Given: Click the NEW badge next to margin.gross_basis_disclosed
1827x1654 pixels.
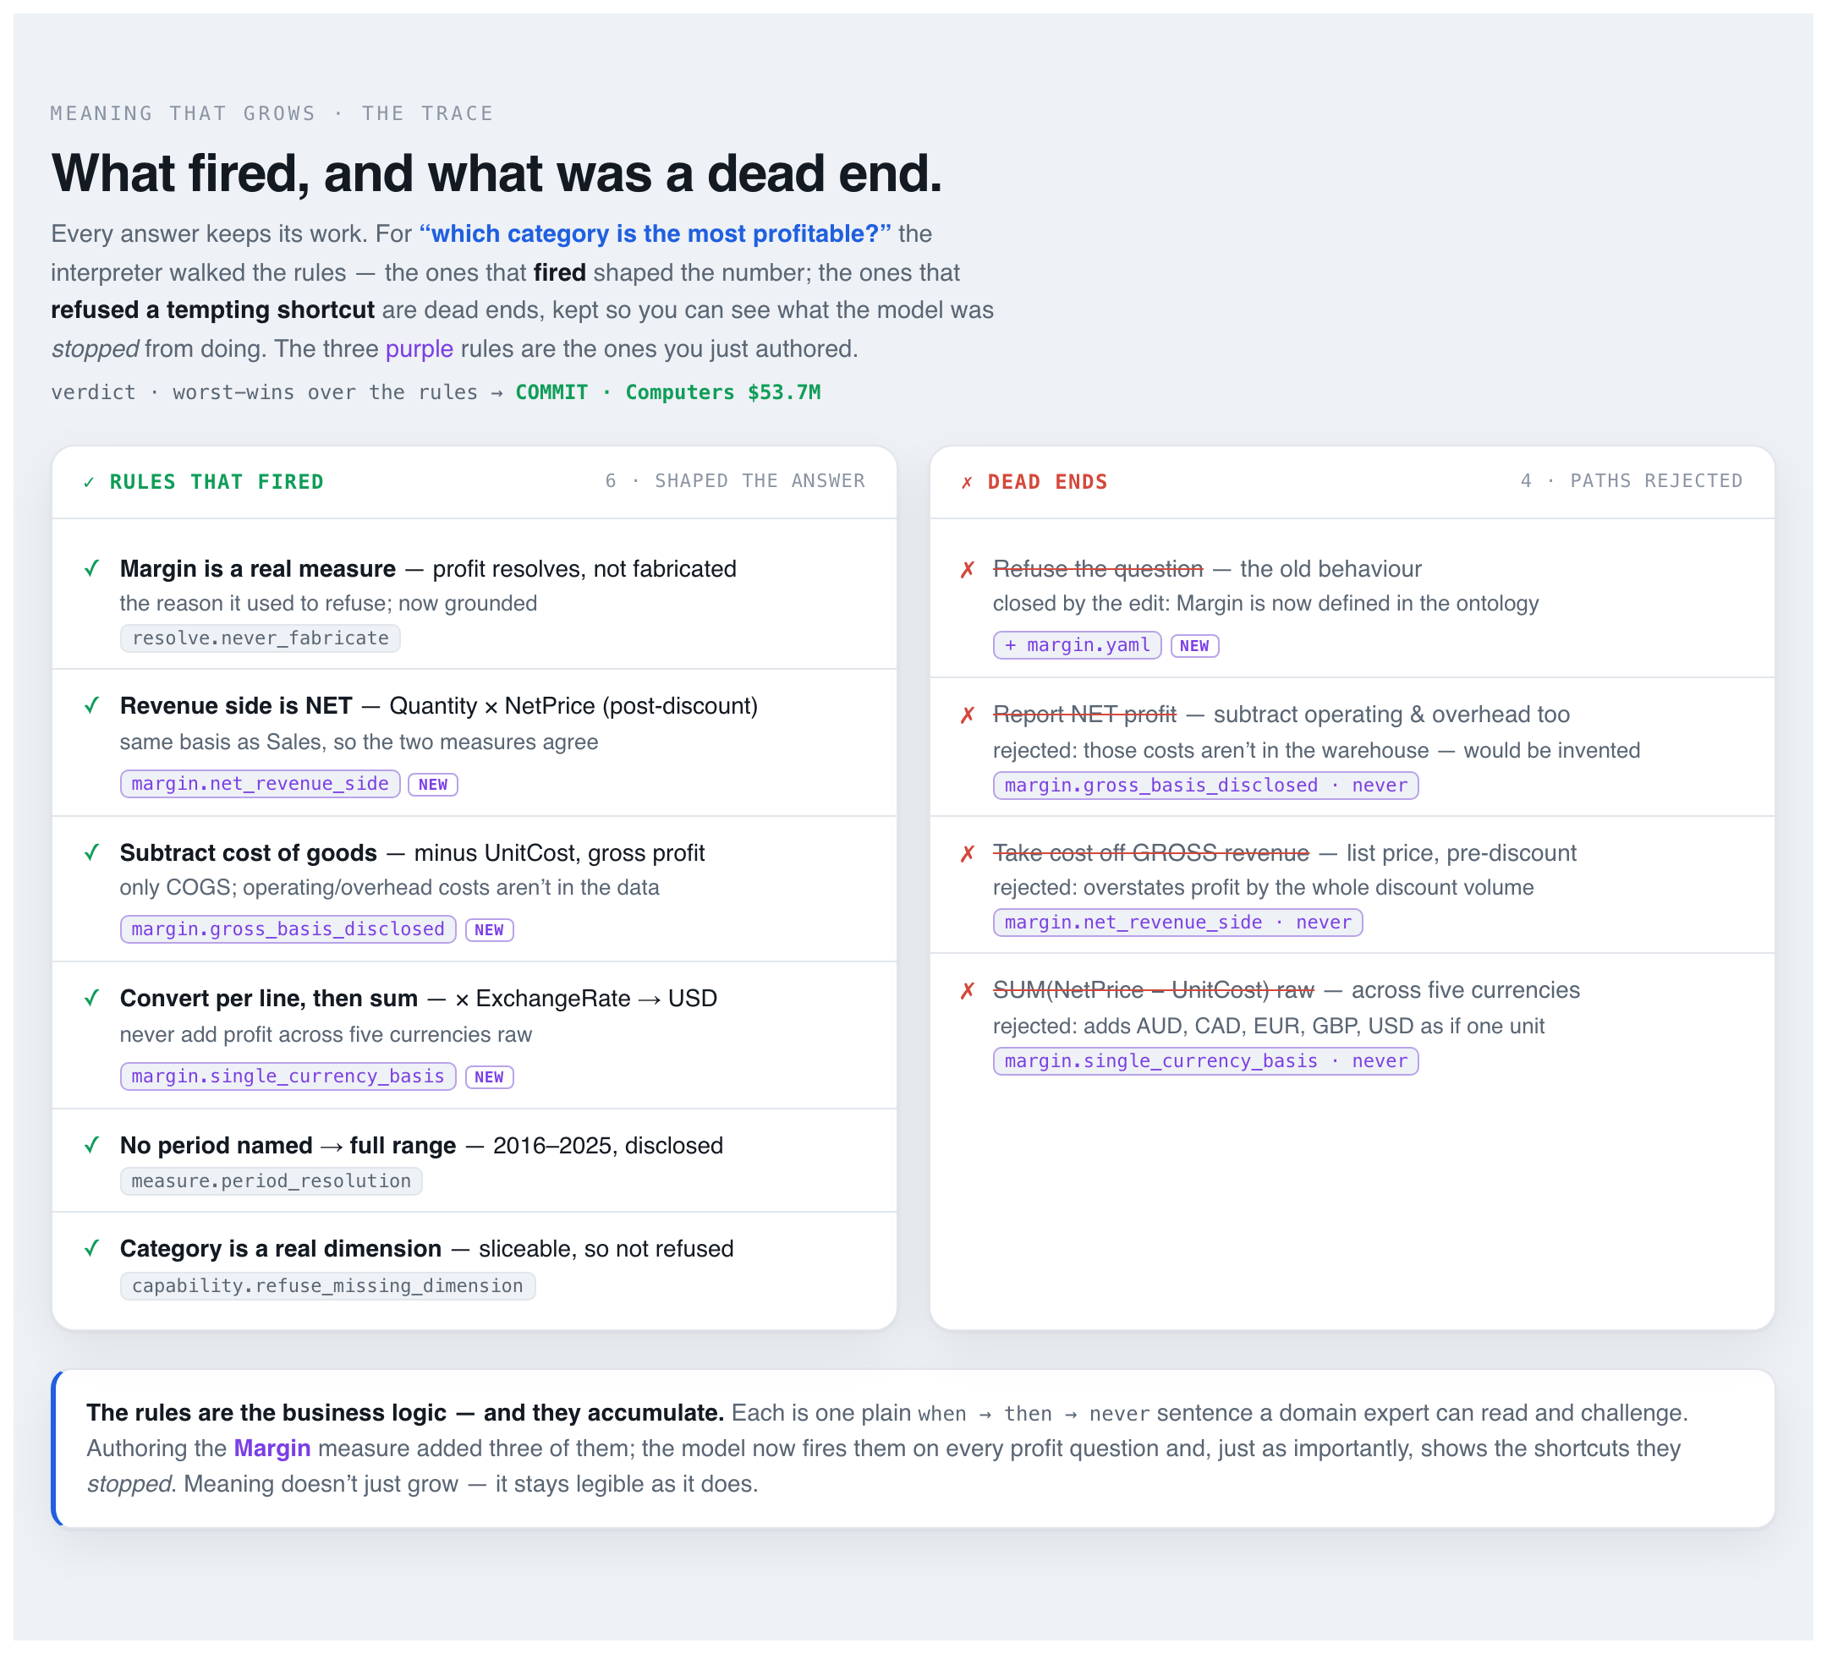Looking at the screenshot, I should click(x=490, y=930).
